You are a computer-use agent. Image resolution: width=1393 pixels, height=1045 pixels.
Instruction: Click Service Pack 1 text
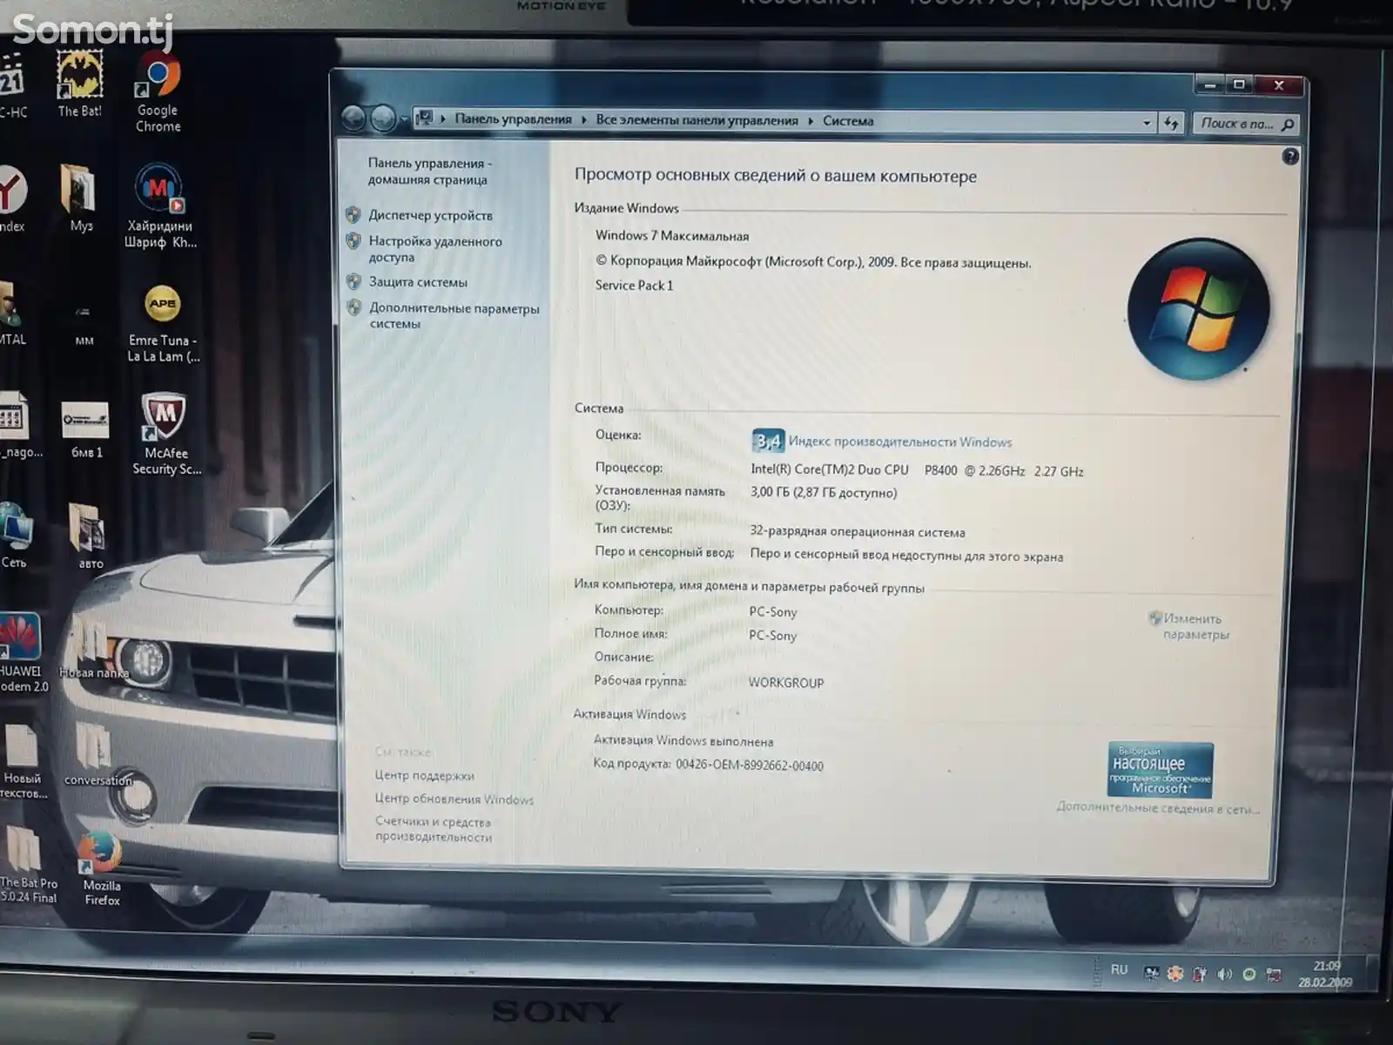click(x=634, y=286)
